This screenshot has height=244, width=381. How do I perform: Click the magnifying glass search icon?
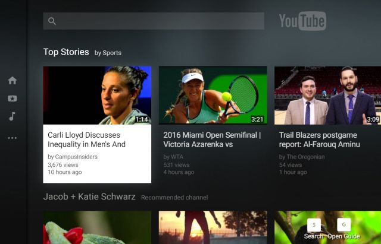[52, 21]
